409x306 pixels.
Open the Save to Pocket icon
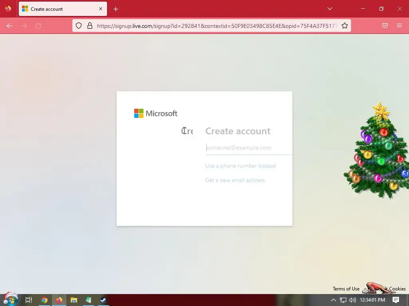[x=385, y=25]
